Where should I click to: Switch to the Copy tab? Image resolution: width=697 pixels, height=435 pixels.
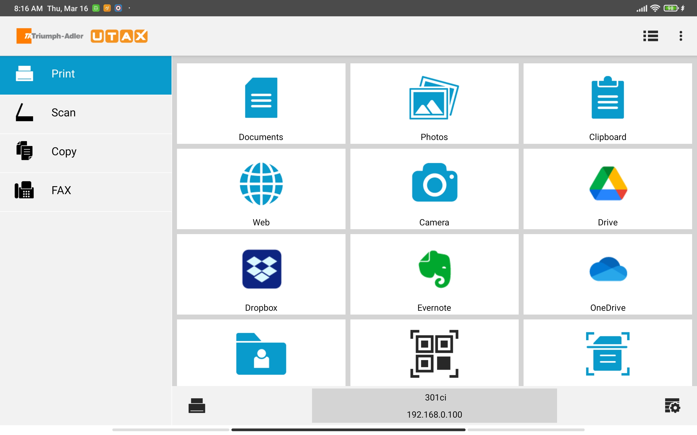[86, 153]
